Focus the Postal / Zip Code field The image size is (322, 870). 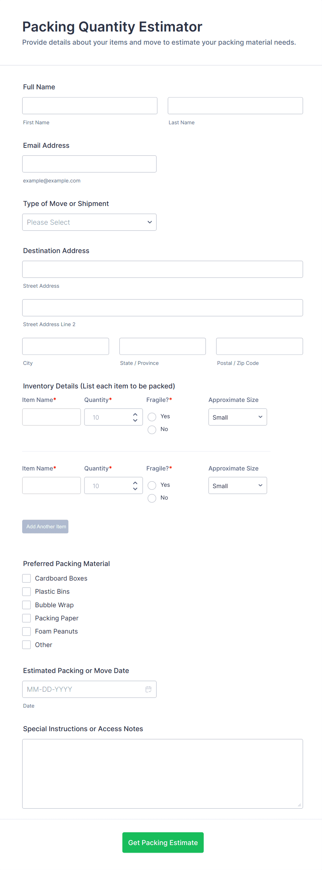coord(259,346)
